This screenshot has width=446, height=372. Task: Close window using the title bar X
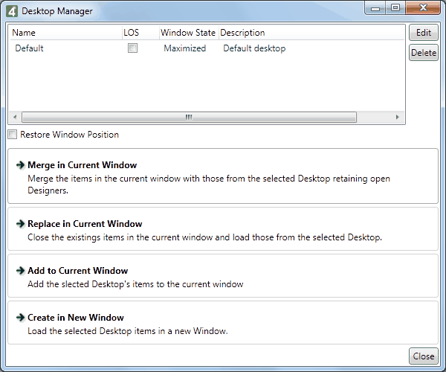pyautogui.click(x=423, y=8)
